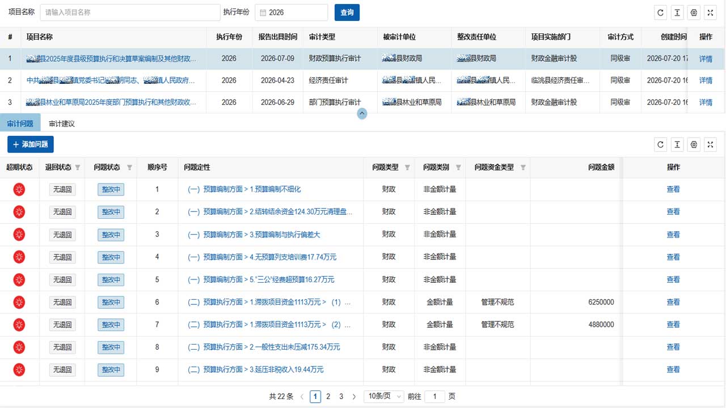Switch to the 审计建议 tab

pyautogui.click(x=62, y=124)
